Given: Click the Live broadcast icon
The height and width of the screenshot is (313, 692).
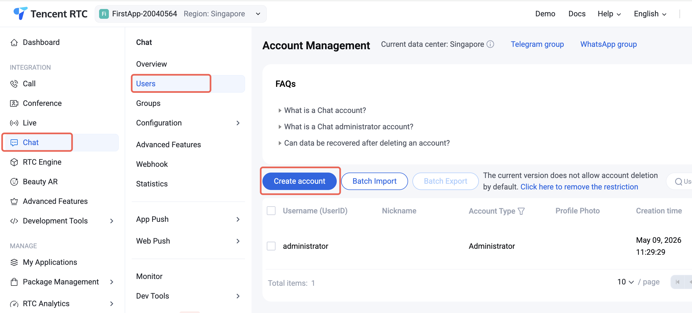Looking at the screenshot, I should click(14, 123).
